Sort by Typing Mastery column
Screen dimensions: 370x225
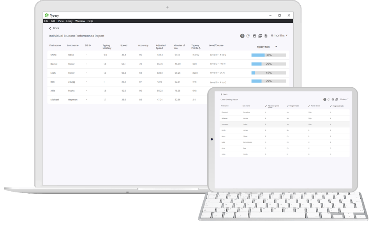(107, 47)
